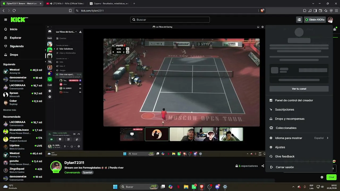Click the Cerrar sesión logout icon
Viewport: 340px width, 191px height.
pyautogui.click(x=271, y=167)
